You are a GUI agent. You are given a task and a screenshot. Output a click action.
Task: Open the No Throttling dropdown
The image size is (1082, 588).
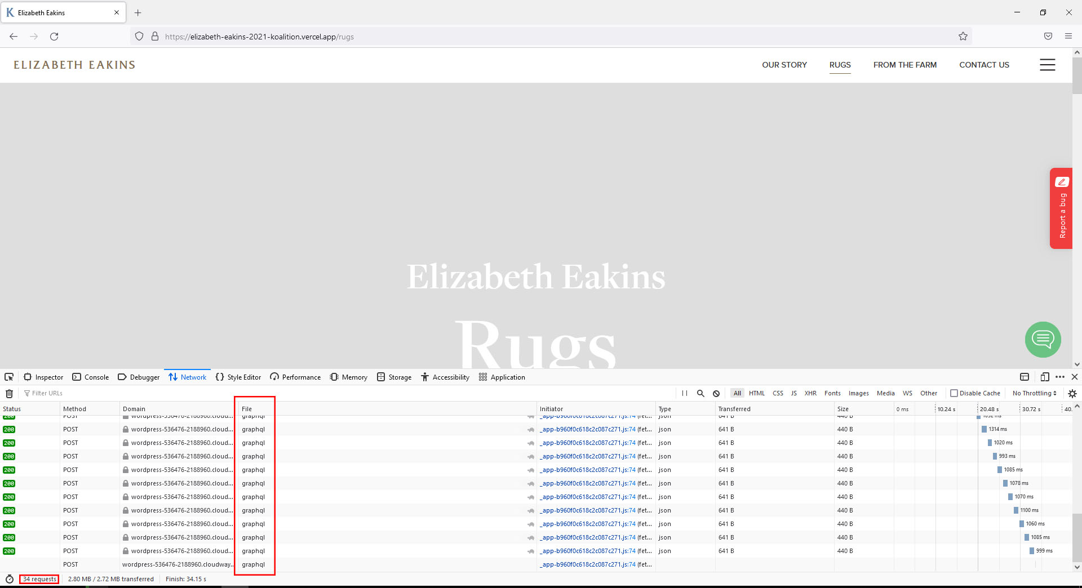pos(1035,393)
